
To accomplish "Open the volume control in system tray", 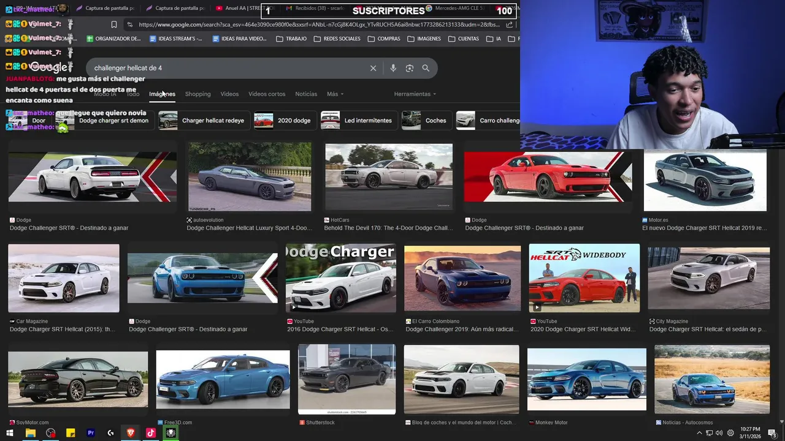I will click(719, 432).
